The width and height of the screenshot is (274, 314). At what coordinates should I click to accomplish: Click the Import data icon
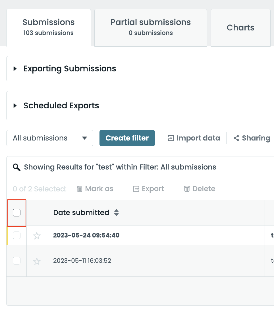pyautogui.click(x=171, y=138)
